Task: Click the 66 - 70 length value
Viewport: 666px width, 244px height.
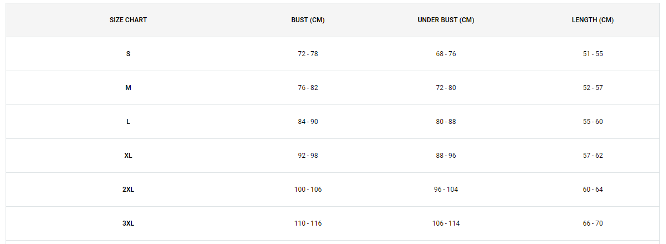Action: pyautogui.click(x=593, y=223)
